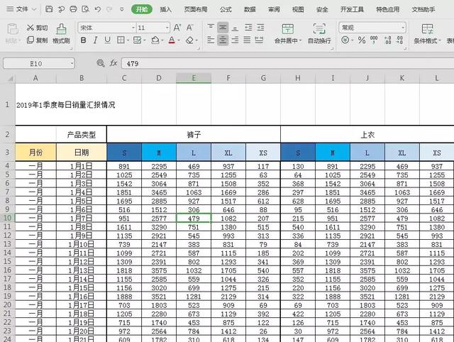454x342 pixels.
Task: Click the Save icon in quick access toolbar
Action: tap(49, 9)
